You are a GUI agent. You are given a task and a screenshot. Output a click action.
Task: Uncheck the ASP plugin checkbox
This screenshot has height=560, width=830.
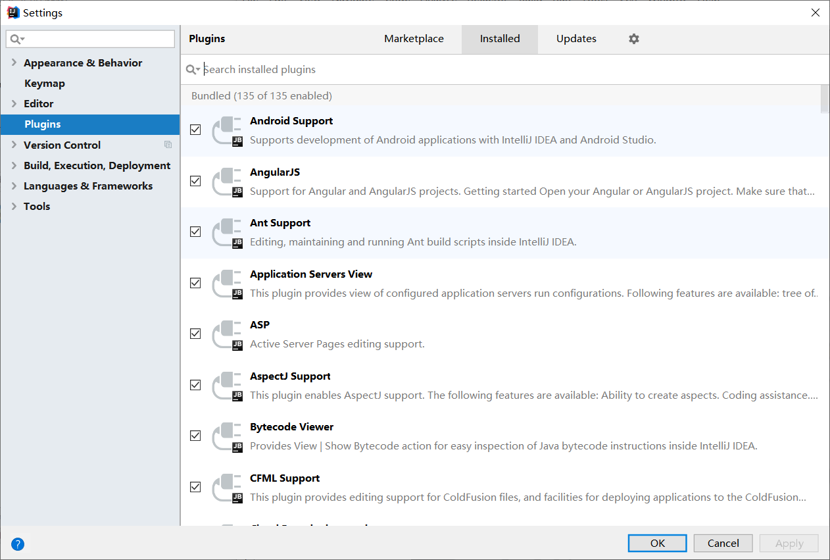click(195, 334)
